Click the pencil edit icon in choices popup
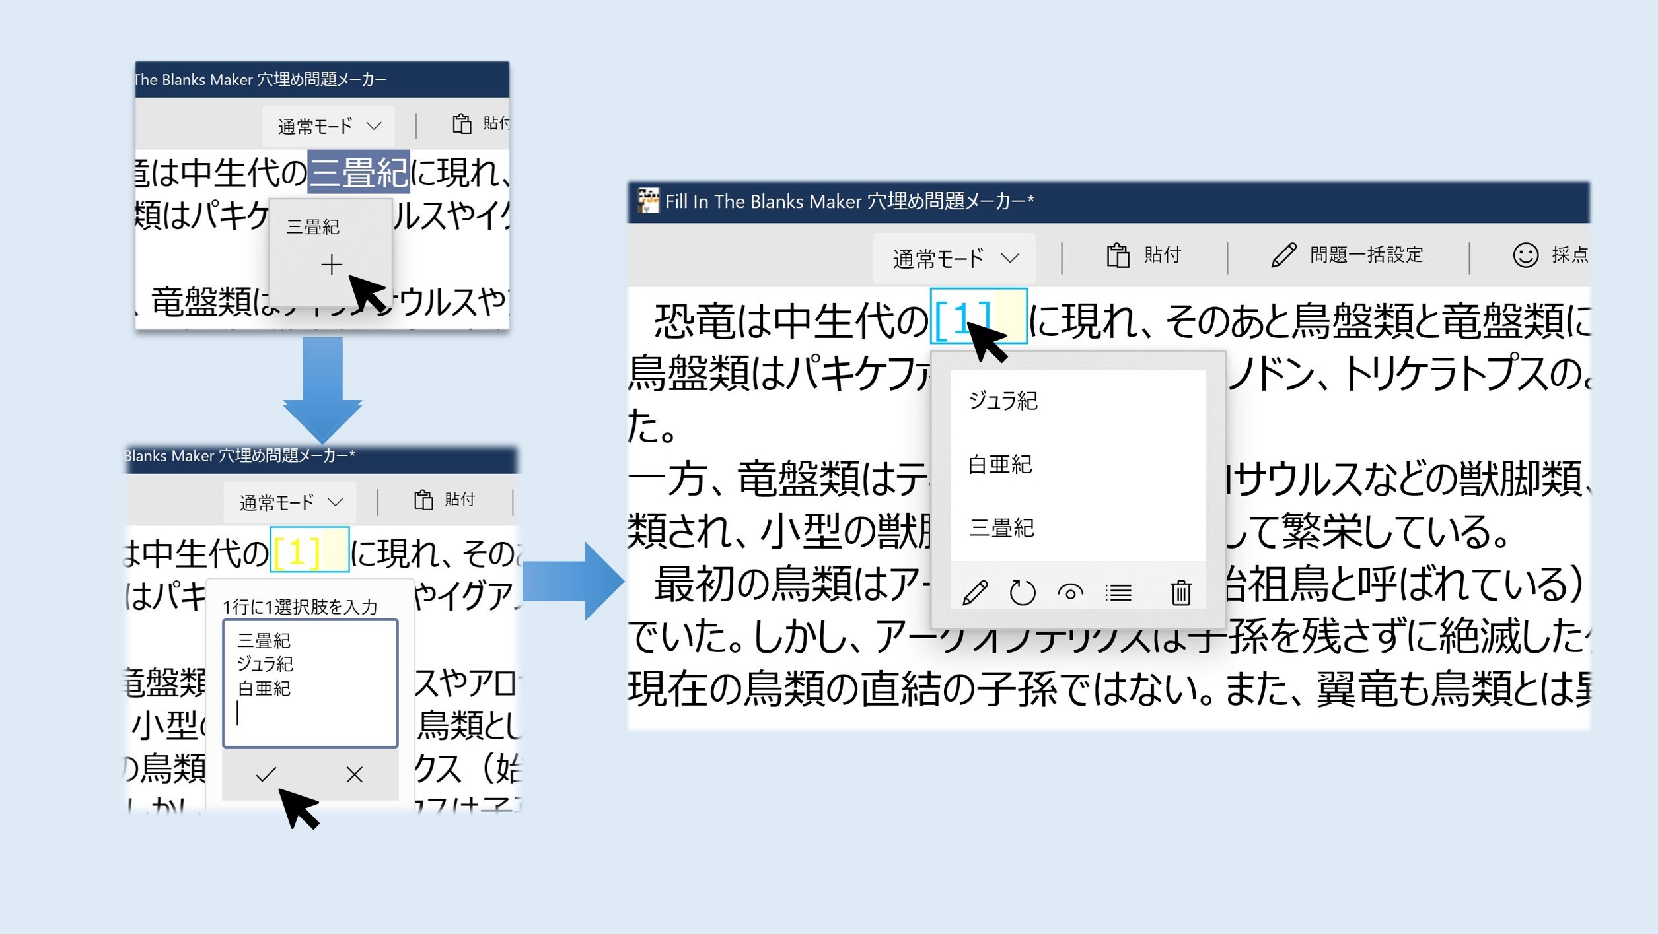1658x934 pixels. [974, 592]
